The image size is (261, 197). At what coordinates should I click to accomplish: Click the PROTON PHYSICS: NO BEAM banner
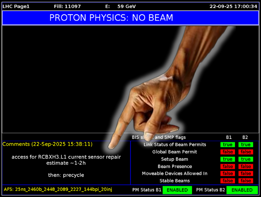pyautogui.click(x=130, y=18)
